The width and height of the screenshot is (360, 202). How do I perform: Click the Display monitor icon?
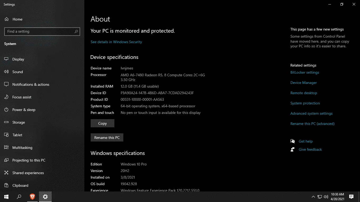pyautogui.click(x=7, y=59)
